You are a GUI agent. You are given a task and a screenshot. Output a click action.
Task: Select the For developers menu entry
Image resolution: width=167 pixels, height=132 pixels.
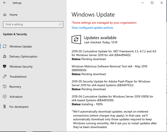pyautogui.click(x=19, y=106)
